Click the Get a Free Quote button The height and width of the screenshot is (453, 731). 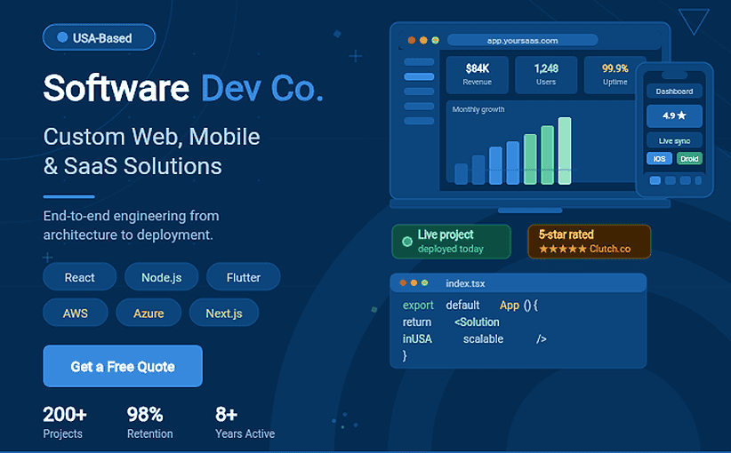point(123,366)
